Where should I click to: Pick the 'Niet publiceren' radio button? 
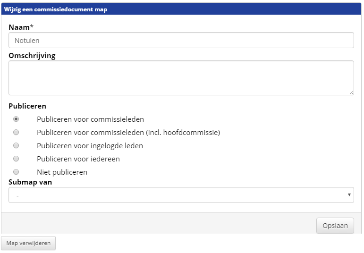(16, 172)
